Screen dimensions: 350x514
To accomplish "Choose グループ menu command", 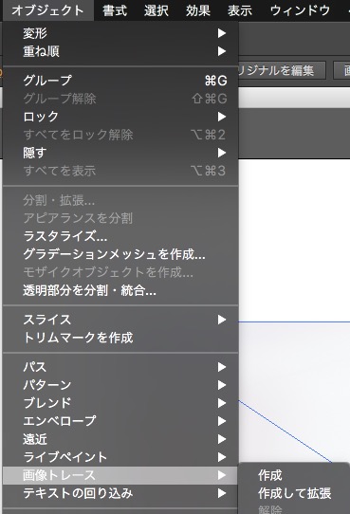I will pyautogui.click(x=120, y=81).
